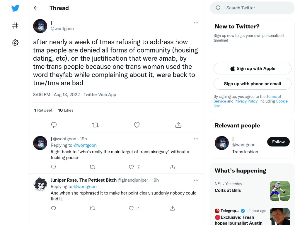Reply to the main tweet
The height and width of the screenshot is (225, 300).
click(x=54, y=125)
